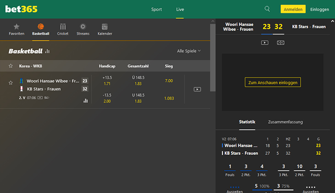Favorite the Korea - WKB league star
The image size is (335, 193).
pyautogui.click(x=11, y=66)
